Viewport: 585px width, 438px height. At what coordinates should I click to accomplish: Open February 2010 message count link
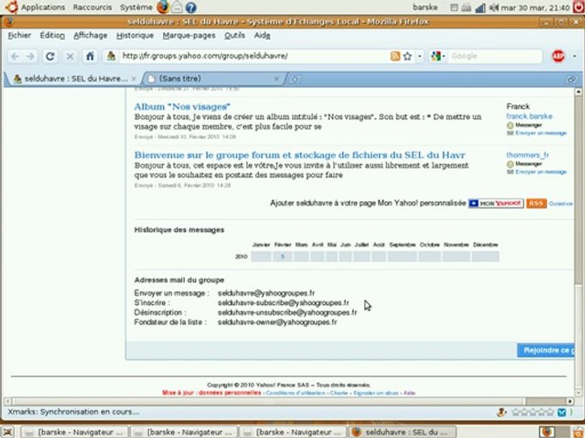[282, 257]
